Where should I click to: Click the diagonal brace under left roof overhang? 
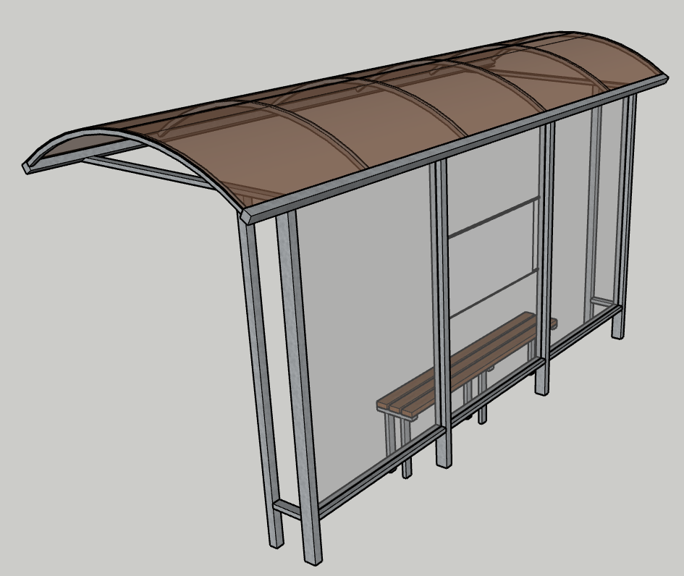(x=146, y=171)
